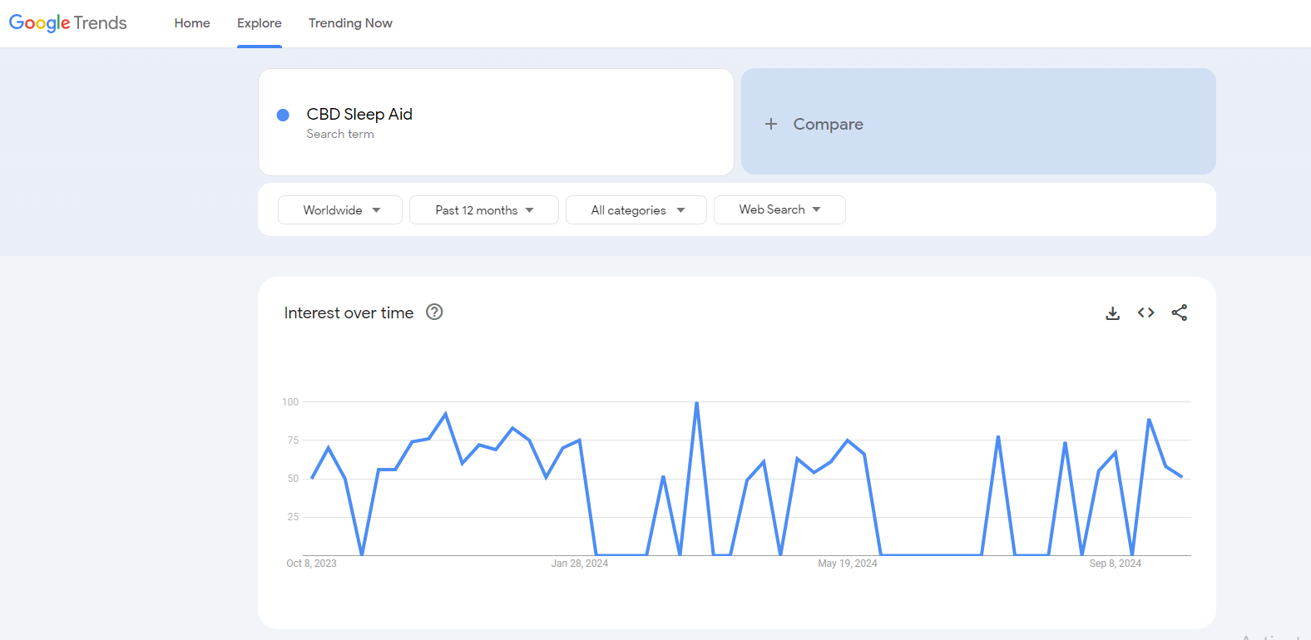Click the Jan 28, 2024 axis label
This screenshot has width=1311, height=640.
[580, 564]
